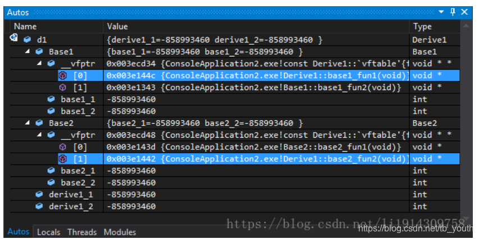Click the field icon beside derive1_2
The height and width of the screenshot is (239, 479).
pos(39,207)
